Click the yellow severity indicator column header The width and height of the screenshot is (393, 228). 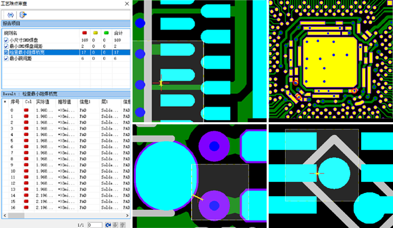tap(95, 32)
